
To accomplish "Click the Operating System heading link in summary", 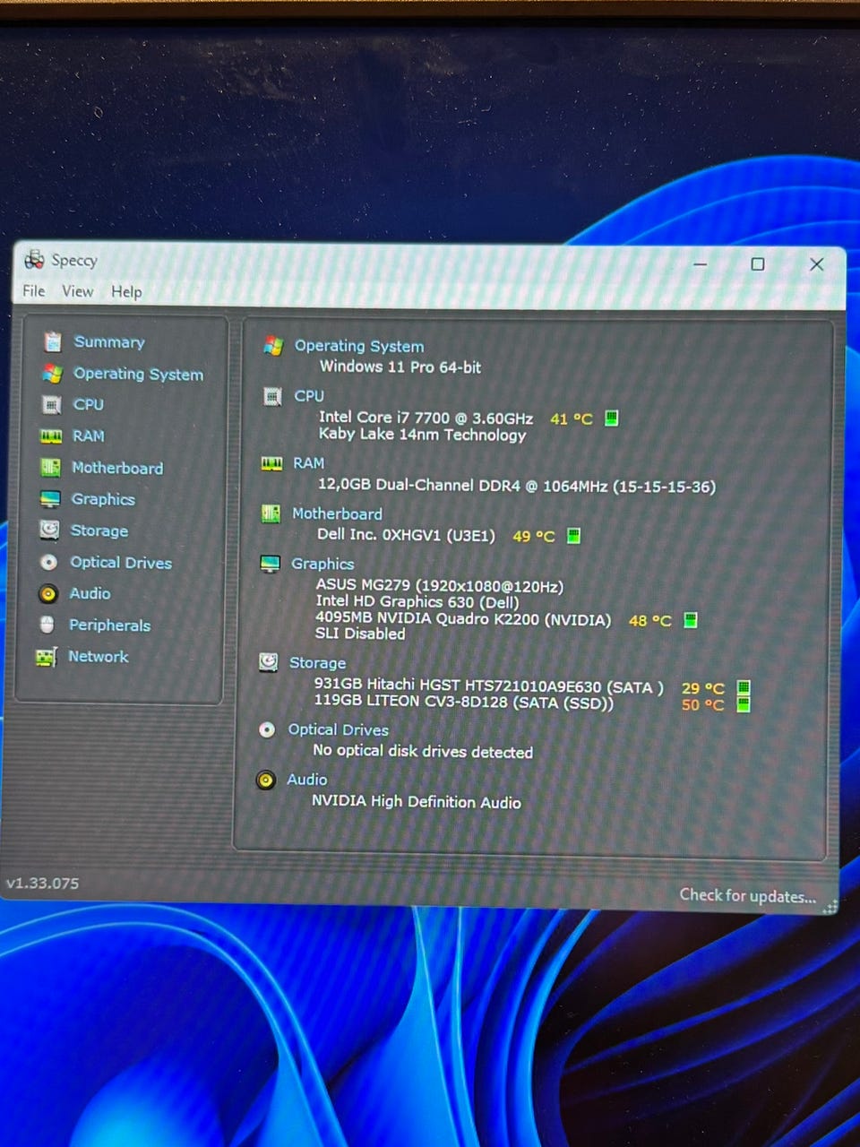I will [359, 346].
